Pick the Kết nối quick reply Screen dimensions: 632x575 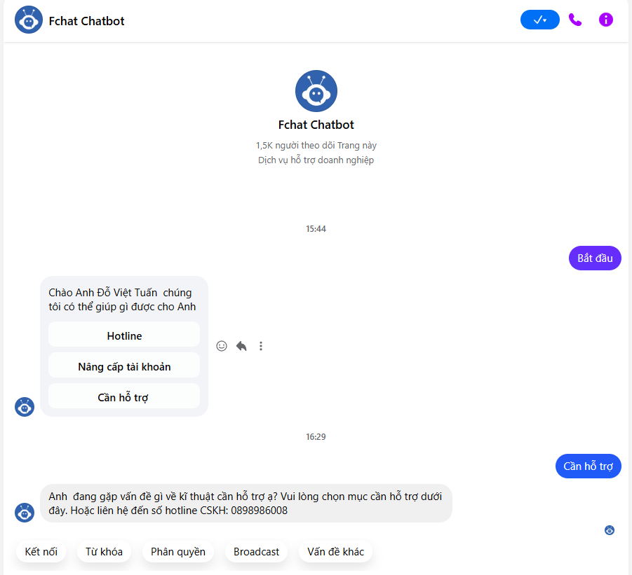(41, 552)
